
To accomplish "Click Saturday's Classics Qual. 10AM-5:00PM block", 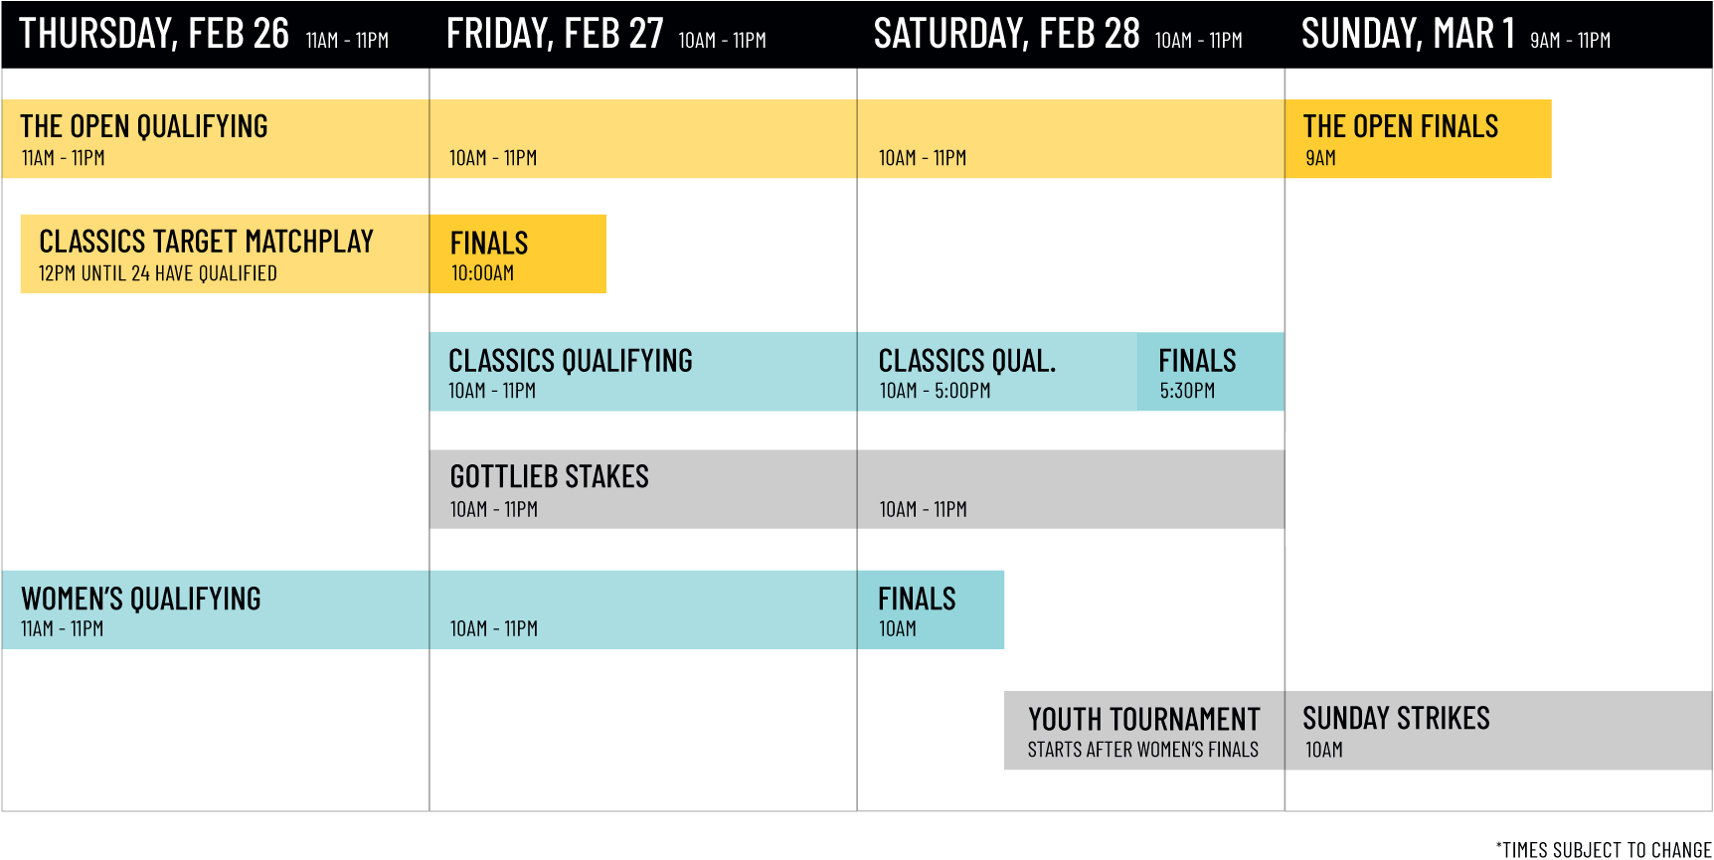I will (x=996, y=372).
